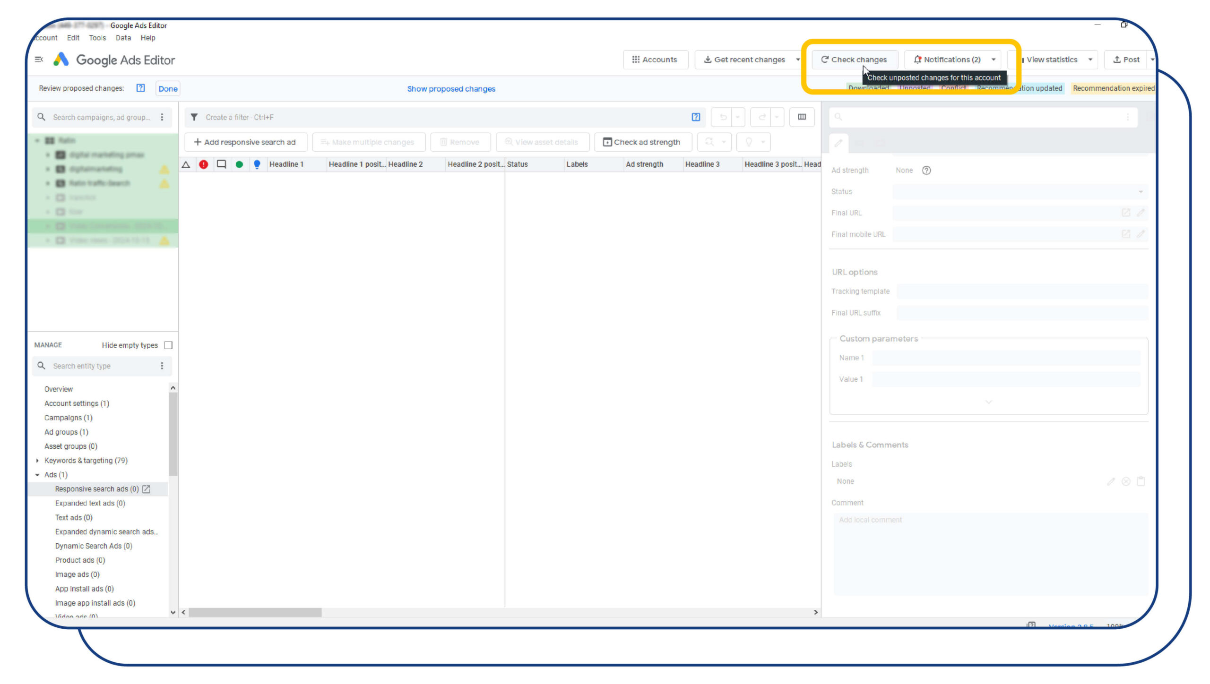This screenshot has height=684, width=1210.
Task: Sort by blue recommendation bulb column
Action: (x=257, y=164)
